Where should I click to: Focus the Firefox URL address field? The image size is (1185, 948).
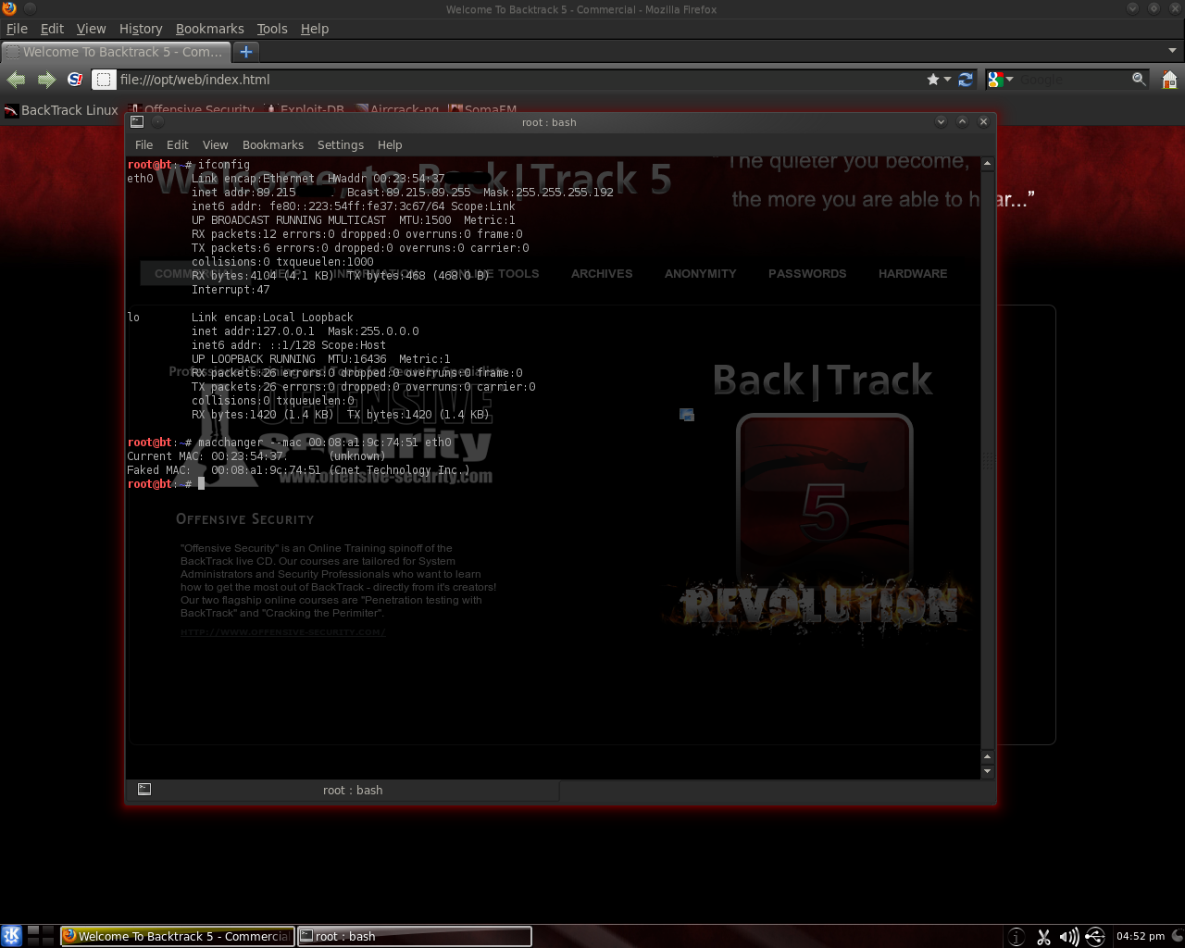[518, 80]
